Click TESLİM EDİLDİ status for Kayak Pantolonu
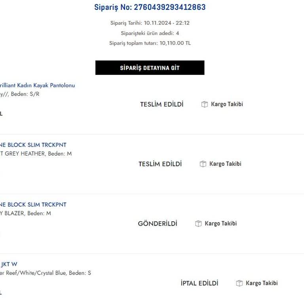The width and height of the screenshot is (304, 304). coord(161,104)
